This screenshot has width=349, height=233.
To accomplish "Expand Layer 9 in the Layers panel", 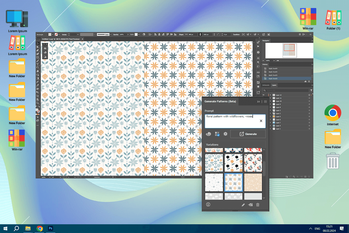I will [270, 104].
